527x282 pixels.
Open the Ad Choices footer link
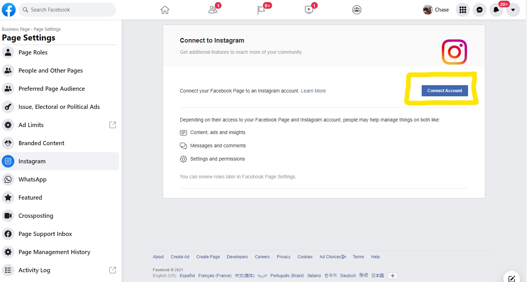pos(333,257)
